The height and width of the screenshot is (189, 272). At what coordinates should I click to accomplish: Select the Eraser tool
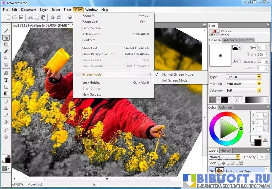[6, 101]
